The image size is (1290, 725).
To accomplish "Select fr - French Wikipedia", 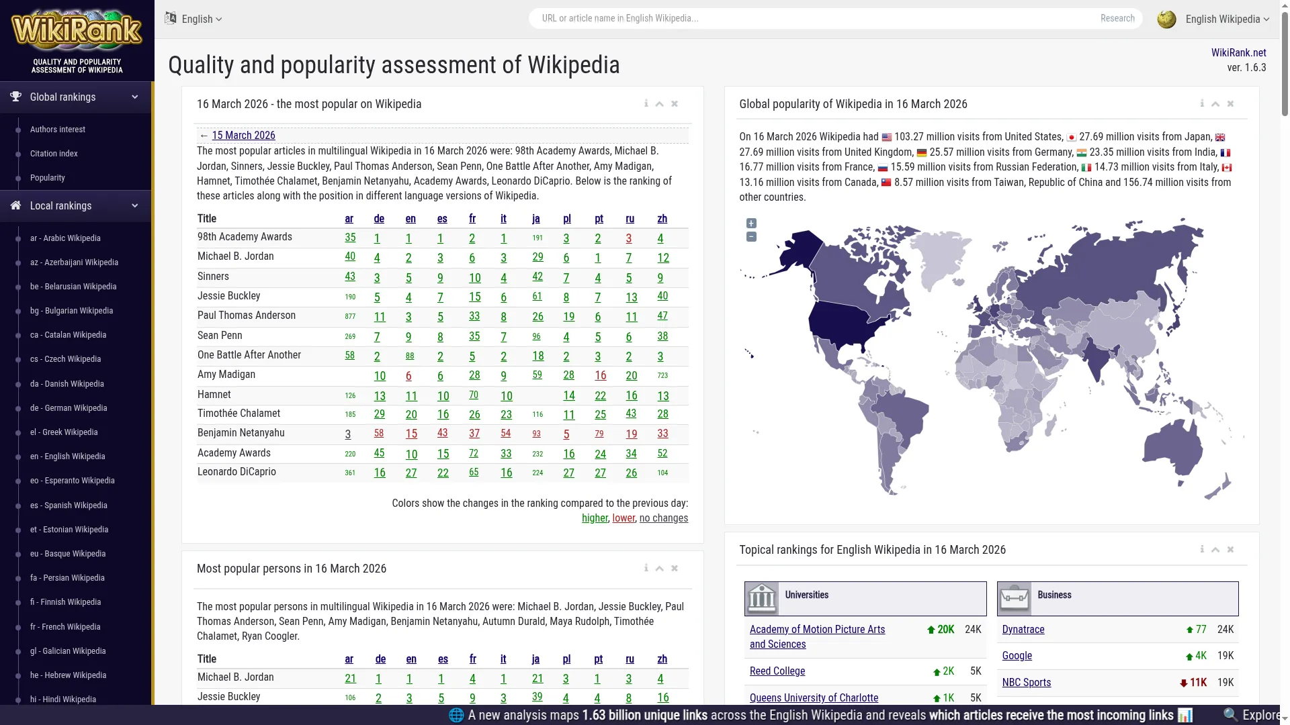I will (65, 626).
